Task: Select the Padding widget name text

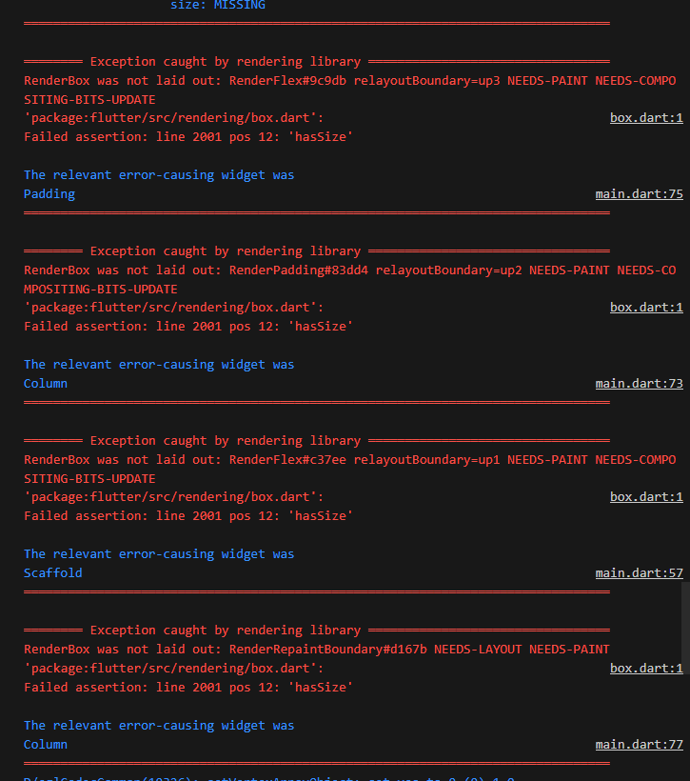Action: (49, 194)
